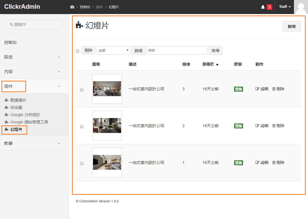
Task: Go to 自定義 page
Action: coord(16,107)
